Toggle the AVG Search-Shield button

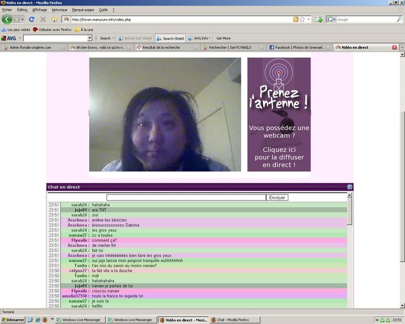[170, 38]
